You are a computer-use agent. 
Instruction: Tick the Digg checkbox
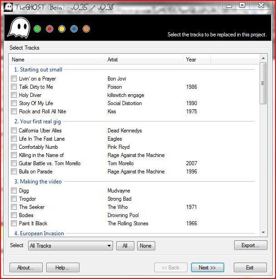click(x=14, y=190)
